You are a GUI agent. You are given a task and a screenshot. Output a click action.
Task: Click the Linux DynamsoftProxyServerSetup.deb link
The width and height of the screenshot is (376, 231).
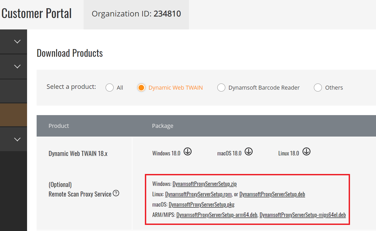pyautogui.click(x=272, y=194)
